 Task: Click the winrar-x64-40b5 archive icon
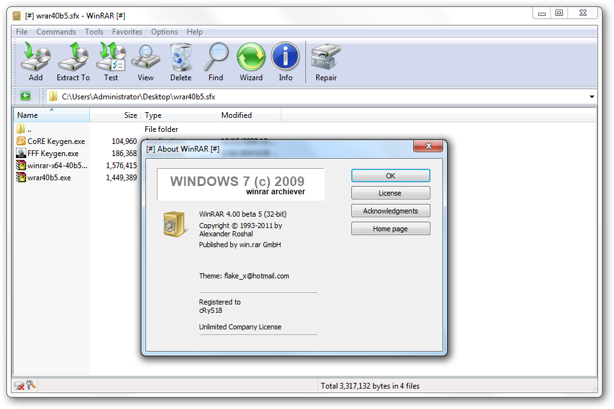pos(21,165)
